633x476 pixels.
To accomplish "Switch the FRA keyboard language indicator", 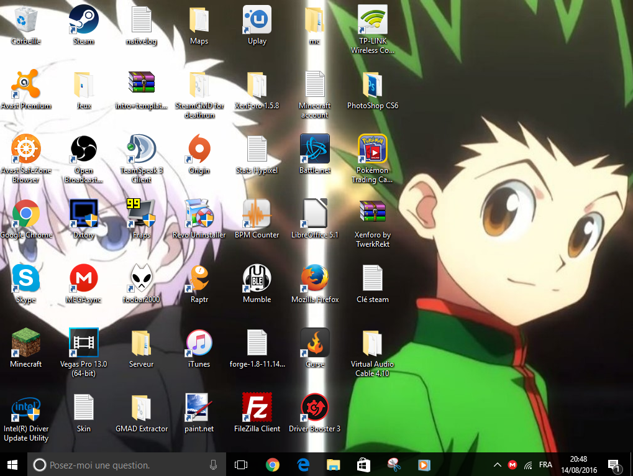I will pyautogui.click(x=545, y=465).
